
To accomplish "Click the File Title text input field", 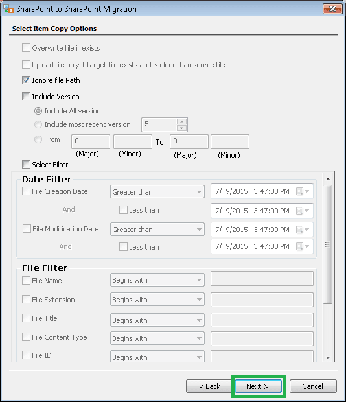I will point(262,320).
